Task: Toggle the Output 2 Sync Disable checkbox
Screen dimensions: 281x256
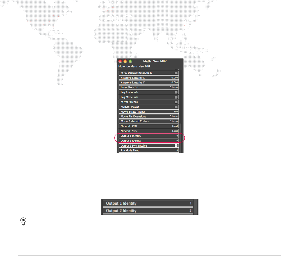Action: (176, 146)
